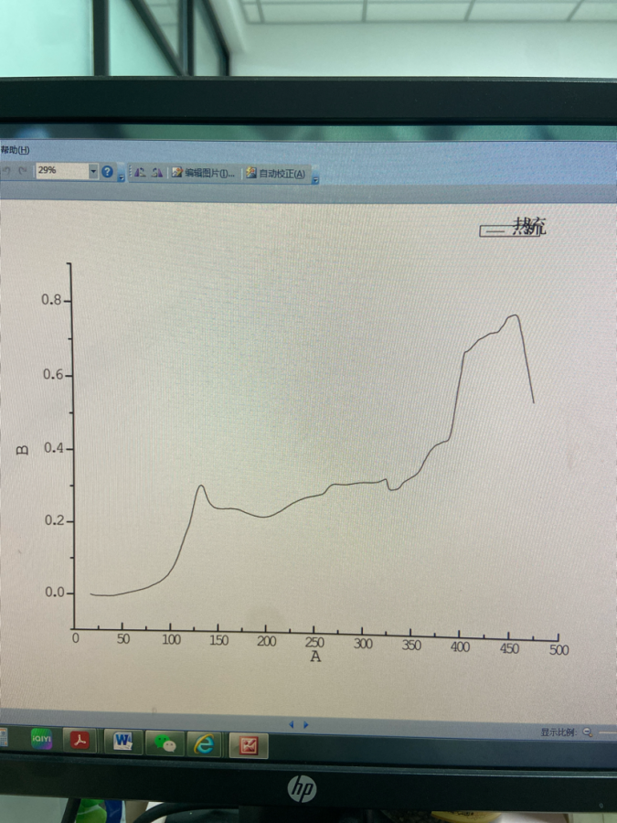Click the 编辑图片 edit pictures button
The width and height of the screenshot is (617, 823).
click(203, 173)
